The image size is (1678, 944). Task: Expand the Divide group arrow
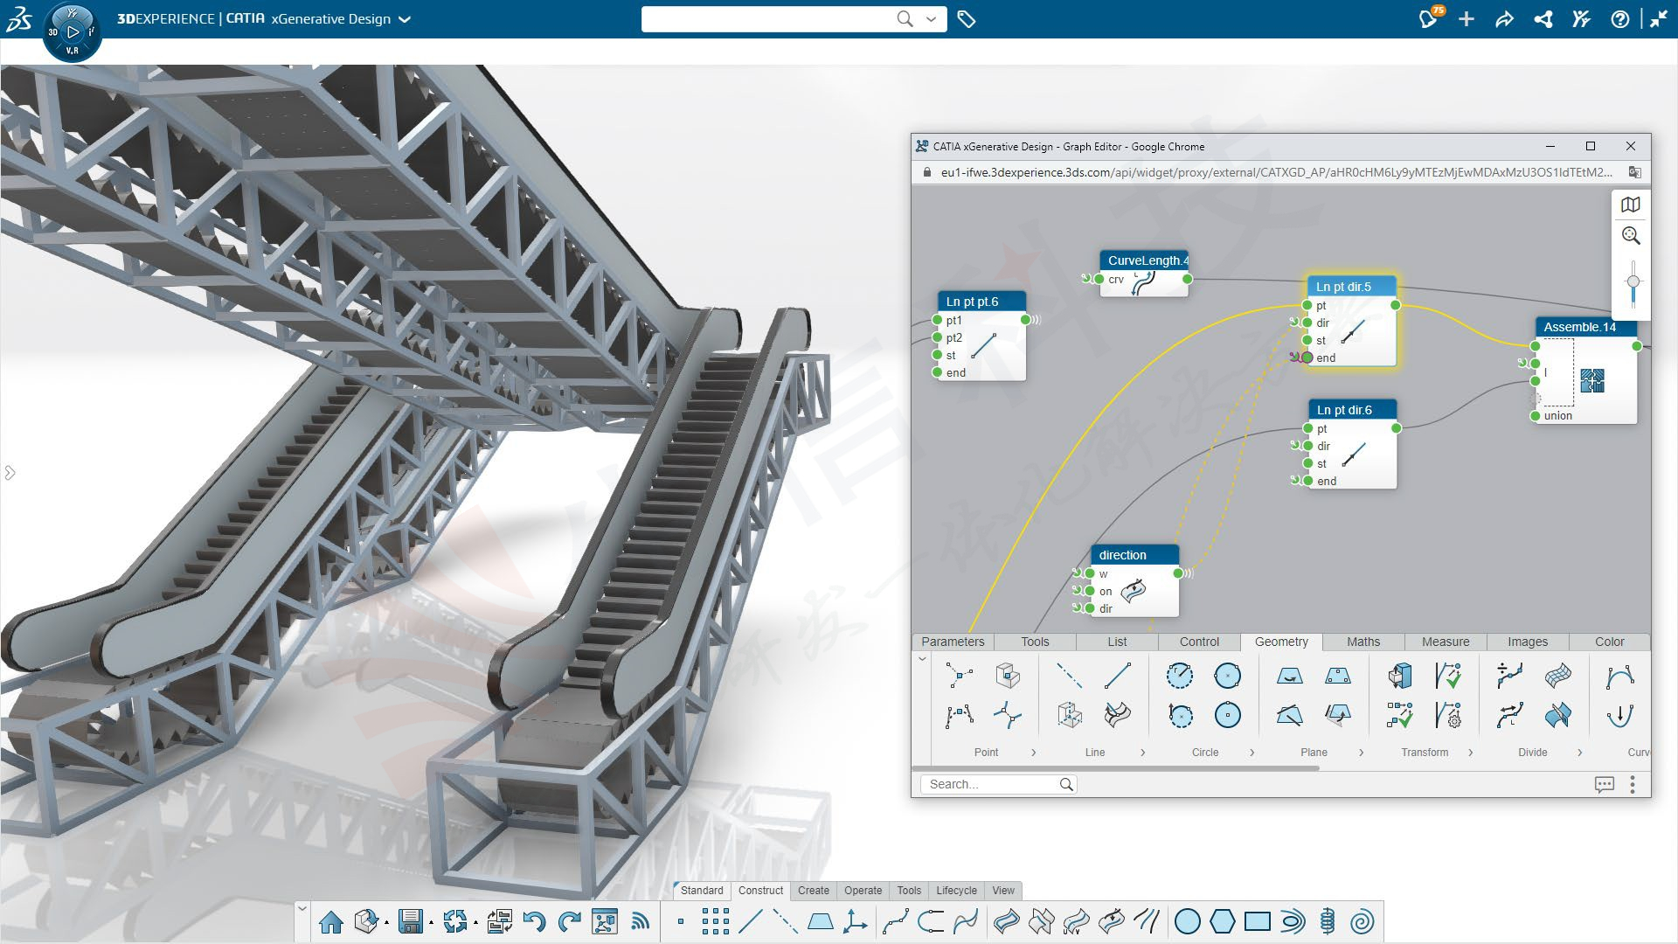(1579, 752)
